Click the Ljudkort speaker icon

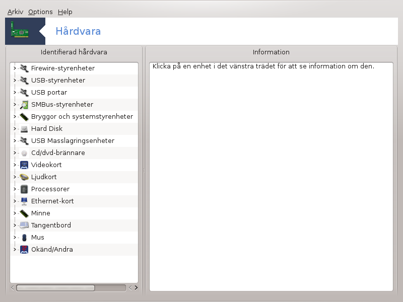(24, 177)
